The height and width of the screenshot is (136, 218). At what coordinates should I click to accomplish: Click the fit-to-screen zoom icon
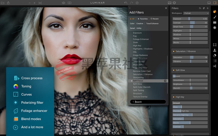coord(40,3)
